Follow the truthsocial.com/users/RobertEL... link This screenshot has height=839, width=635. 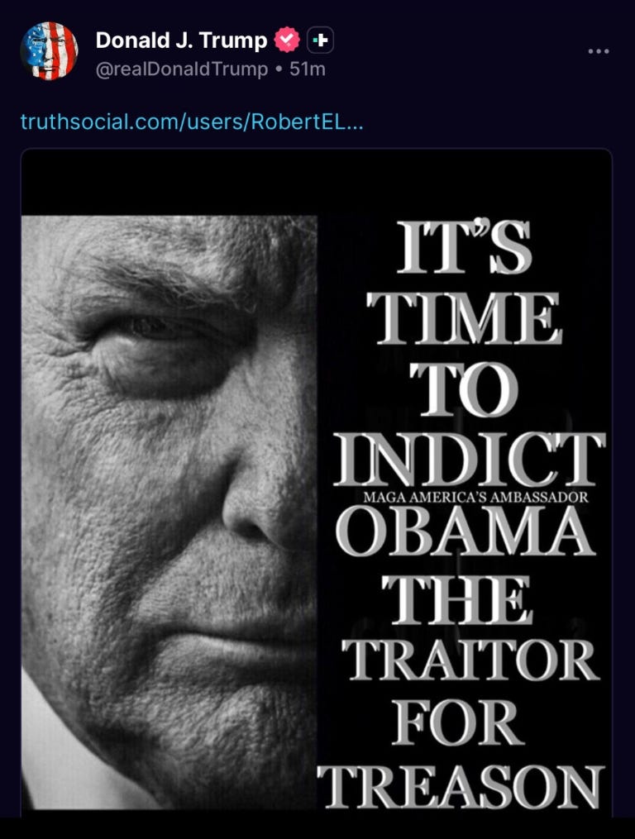pyautogui.click(x=192, y=122)
